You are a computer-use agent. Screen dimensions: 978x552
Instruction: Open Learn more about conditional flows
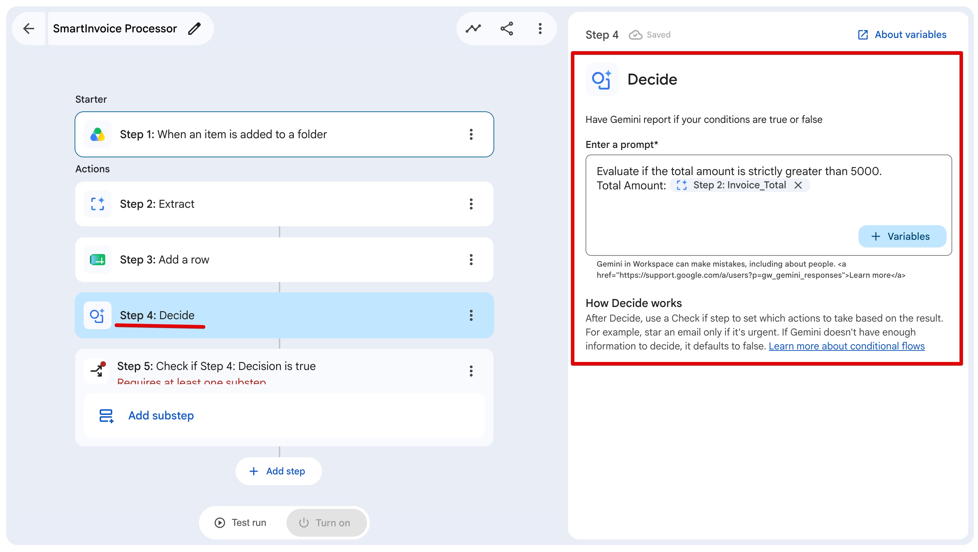[847, 346]
